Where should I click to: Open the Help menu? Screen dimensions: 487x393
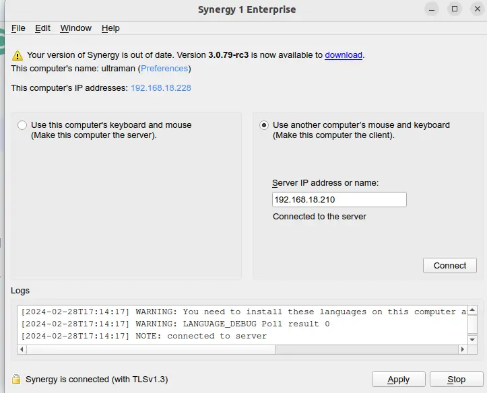coord(110,28)
